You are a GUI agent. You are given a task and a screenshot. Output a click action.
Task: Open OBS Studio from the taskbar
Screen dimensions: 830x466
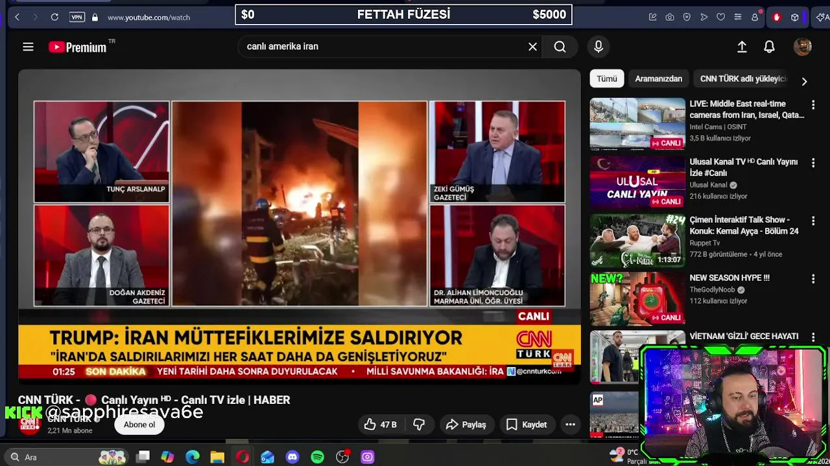pyautogui.click(x=342, y=457)
